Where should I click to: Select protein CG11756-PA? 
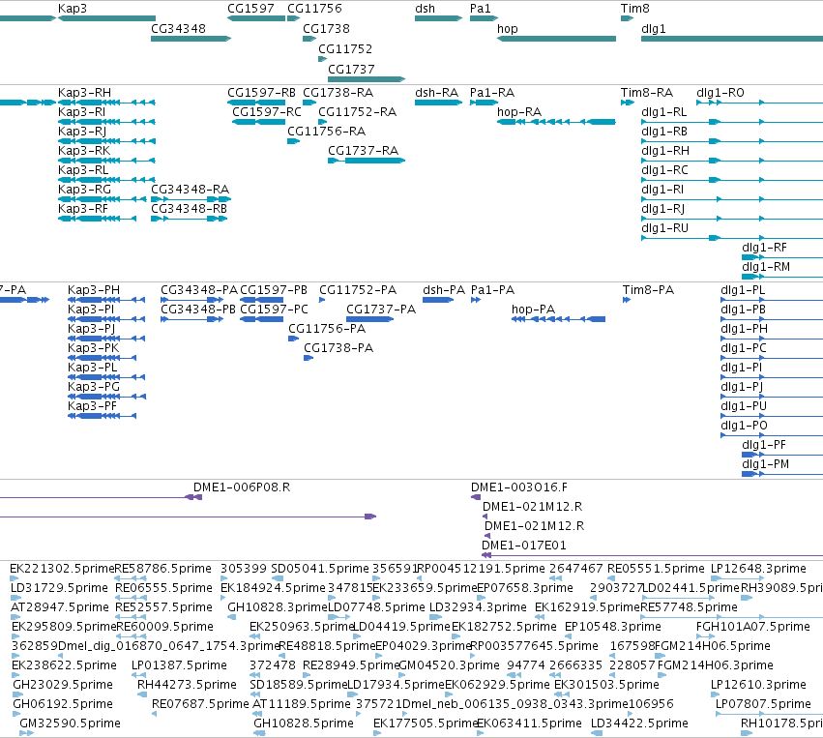[x=293, y=339]
